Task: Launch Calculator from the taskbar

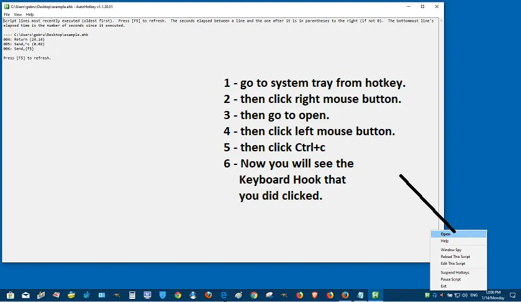Action: [x=132, y=295]
